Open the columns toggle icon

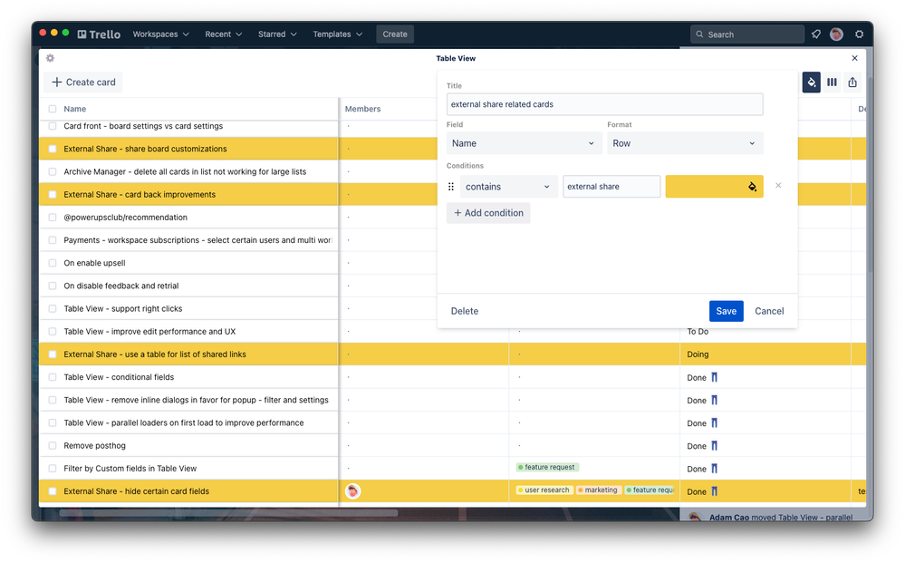tap(832, 82)
